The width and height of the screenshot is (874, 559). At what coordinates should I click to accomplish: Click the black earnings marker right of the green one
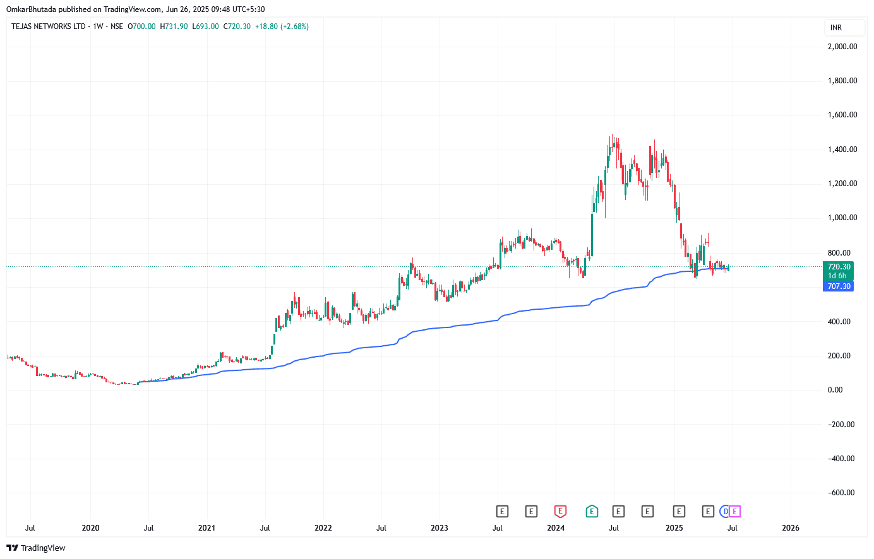(618, 511)
